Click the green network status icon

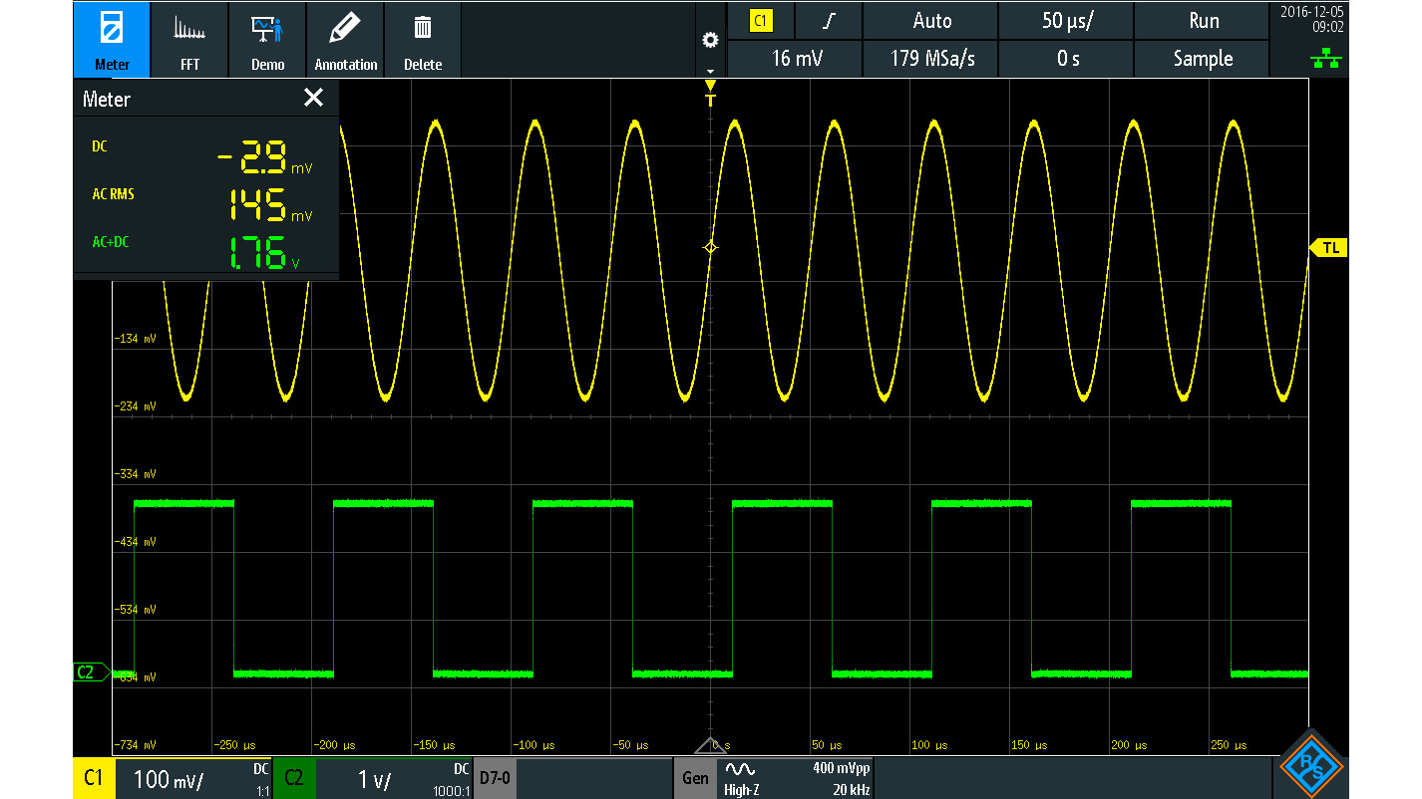[x=1325, y=61]
